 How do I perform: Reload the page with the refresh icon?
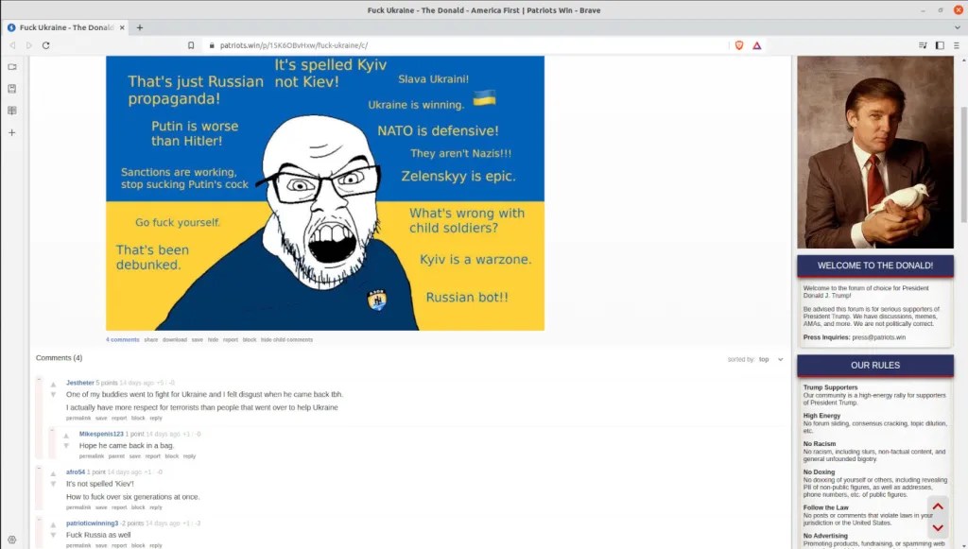45,45
